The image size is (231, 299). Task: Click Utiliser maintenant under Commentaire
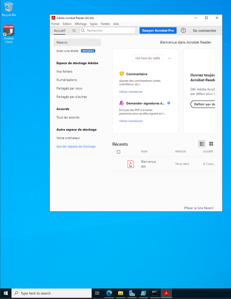click(131, 92)
